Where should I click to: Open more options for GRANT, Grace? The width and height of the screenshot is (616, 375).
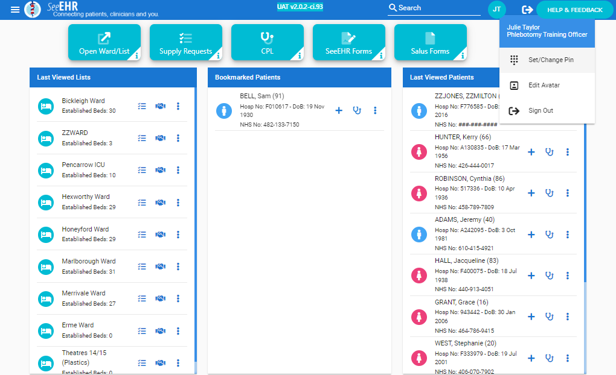(x=567, y=317)
